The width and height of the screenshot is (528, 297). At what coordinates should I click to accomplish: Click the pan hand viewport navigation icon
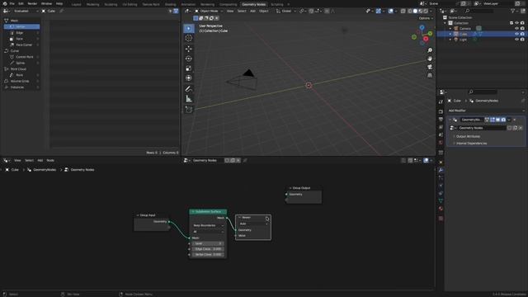click(430, 59)
